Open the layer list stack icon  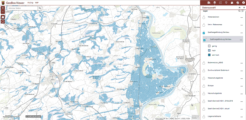(214, 3)
